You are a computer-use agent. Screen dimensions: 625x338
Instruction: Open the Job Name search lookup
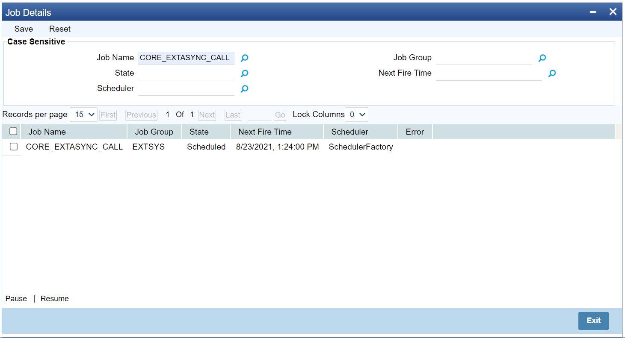pos(244,58)
